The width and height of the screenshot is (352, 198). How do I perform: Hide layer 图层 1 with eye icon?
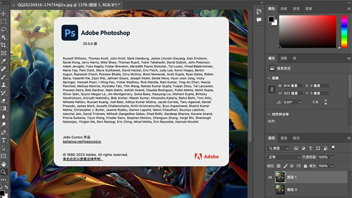(270, 177)
